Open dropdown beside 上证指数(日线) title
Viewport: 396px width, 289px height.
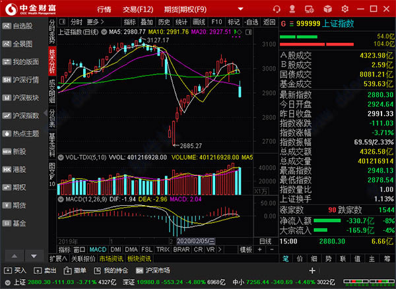pos(104,32)
